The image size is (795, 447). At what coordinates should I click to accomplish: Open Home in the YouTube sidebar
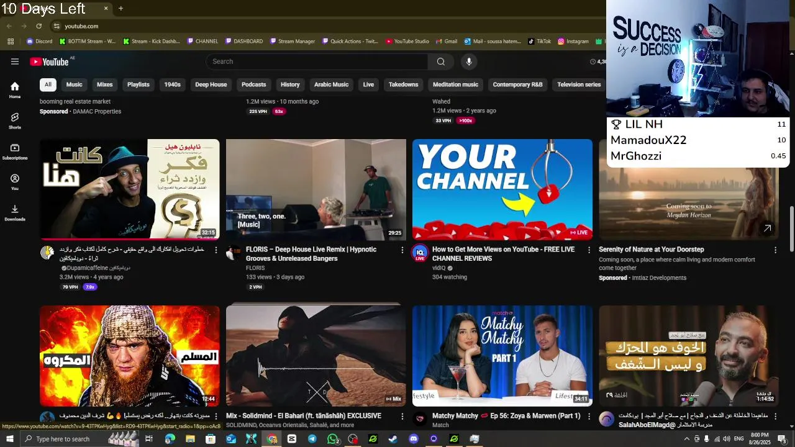click(15, 90)
